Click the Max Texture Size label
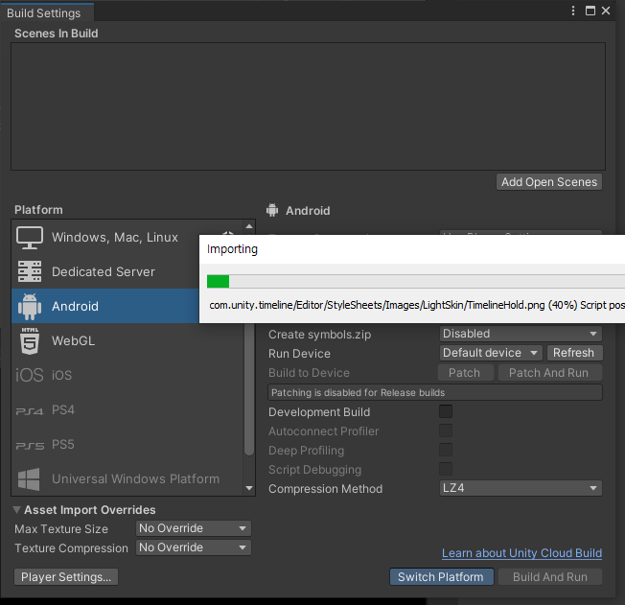625x605 pixels. pyautogui.click(x=61, y=529)
